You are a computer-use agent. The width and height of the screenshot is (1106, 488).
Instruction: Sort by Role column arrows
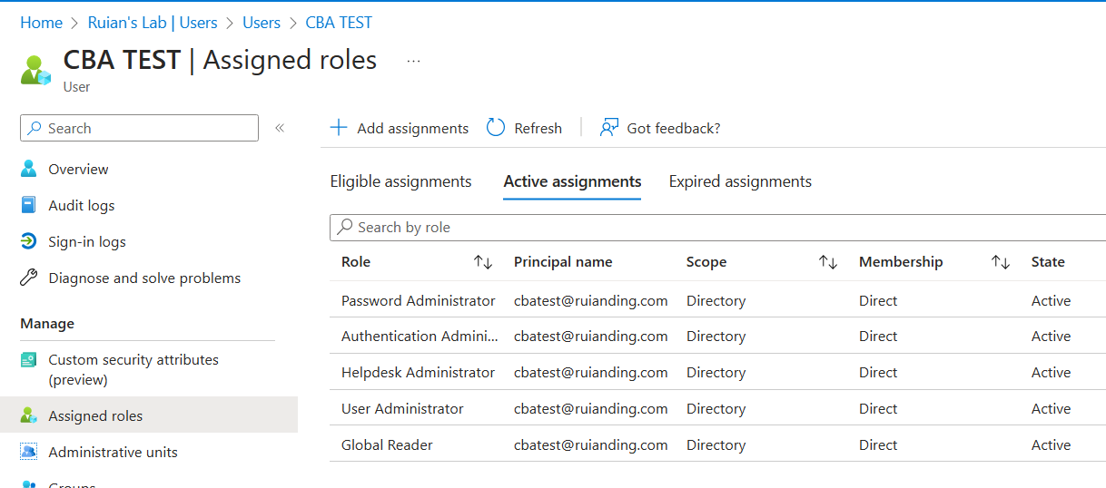coord(483,262)
